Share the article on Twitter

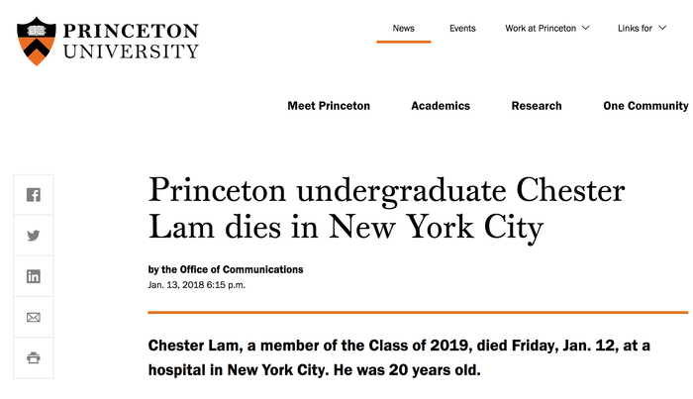pos(34,236)
